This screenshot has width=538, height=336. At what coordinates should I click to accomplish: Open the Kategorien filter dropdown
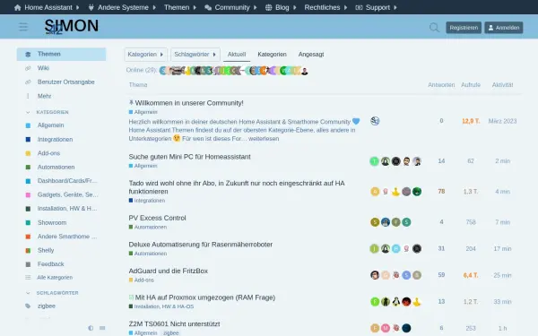[x=146, y=55]
